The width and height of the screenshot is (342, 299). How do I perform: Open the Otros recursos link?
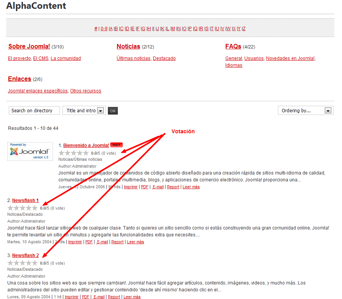point(85,91)
